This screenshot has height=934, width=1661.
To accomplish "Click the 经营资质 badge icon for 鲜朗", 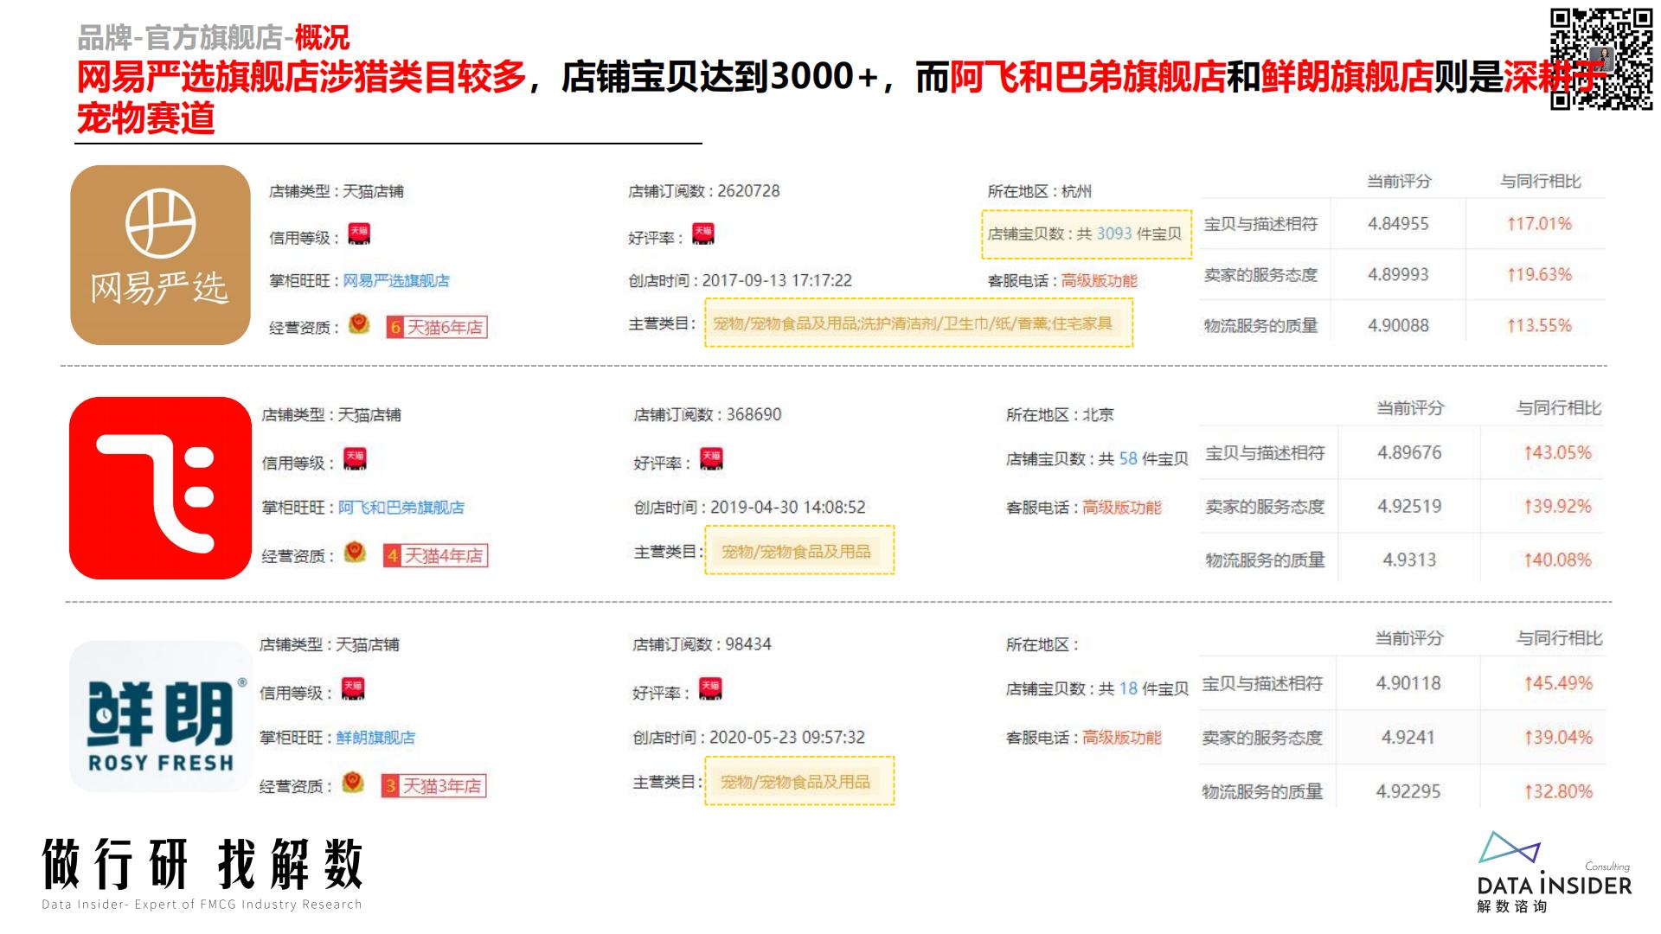I will click(353, 783).
